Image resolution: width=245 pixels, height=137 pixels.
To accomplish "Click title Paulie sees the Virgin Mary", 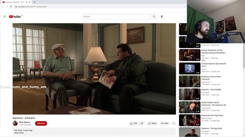I will [212, 115].
